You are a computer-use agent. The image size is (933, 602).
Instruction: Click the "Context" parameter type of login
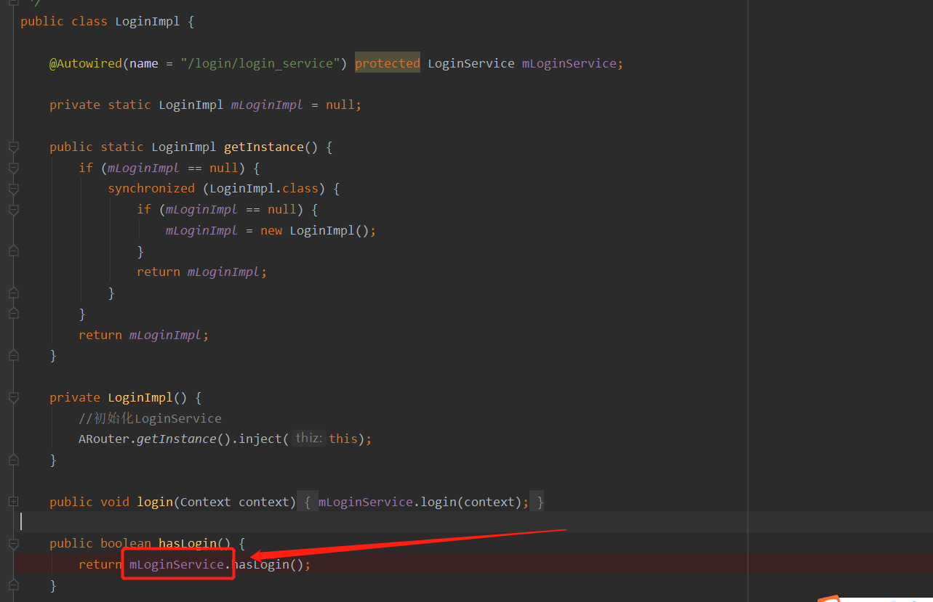pyautogui.click(x=206, y=502)
